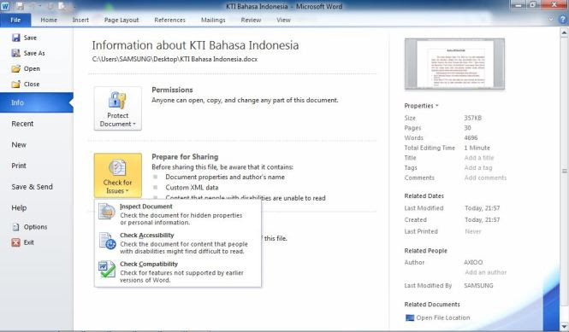Switch to the Insert tab
569x332 pixels.
click(80, 20)
